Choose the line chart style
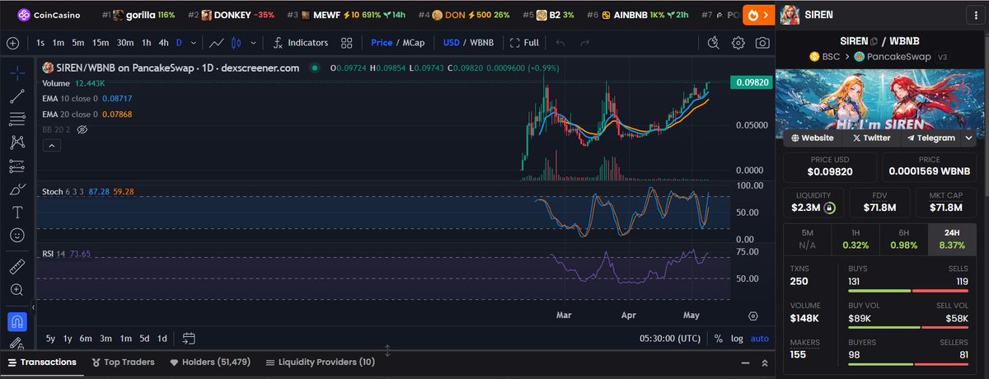This screenshot has width=989, height=379. point(217,43)
